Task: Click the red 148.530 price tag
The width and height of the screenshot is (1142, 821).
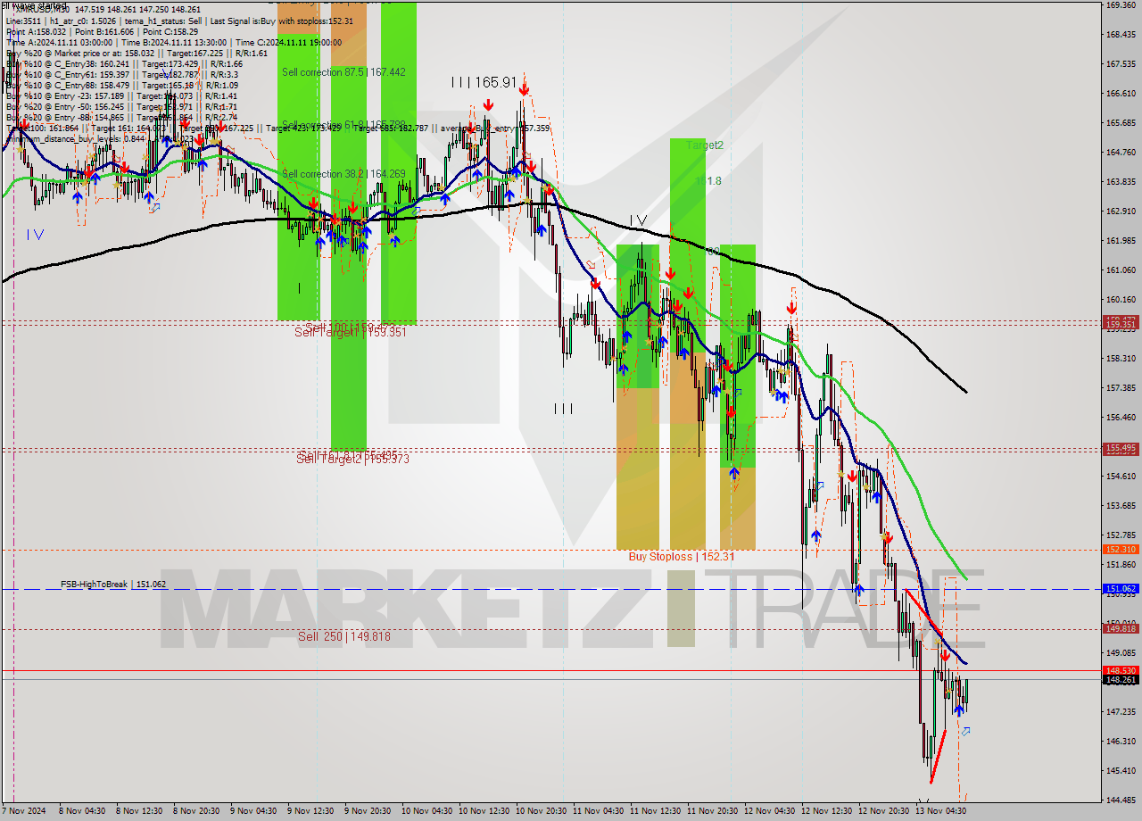Action: click(1121, 670)
